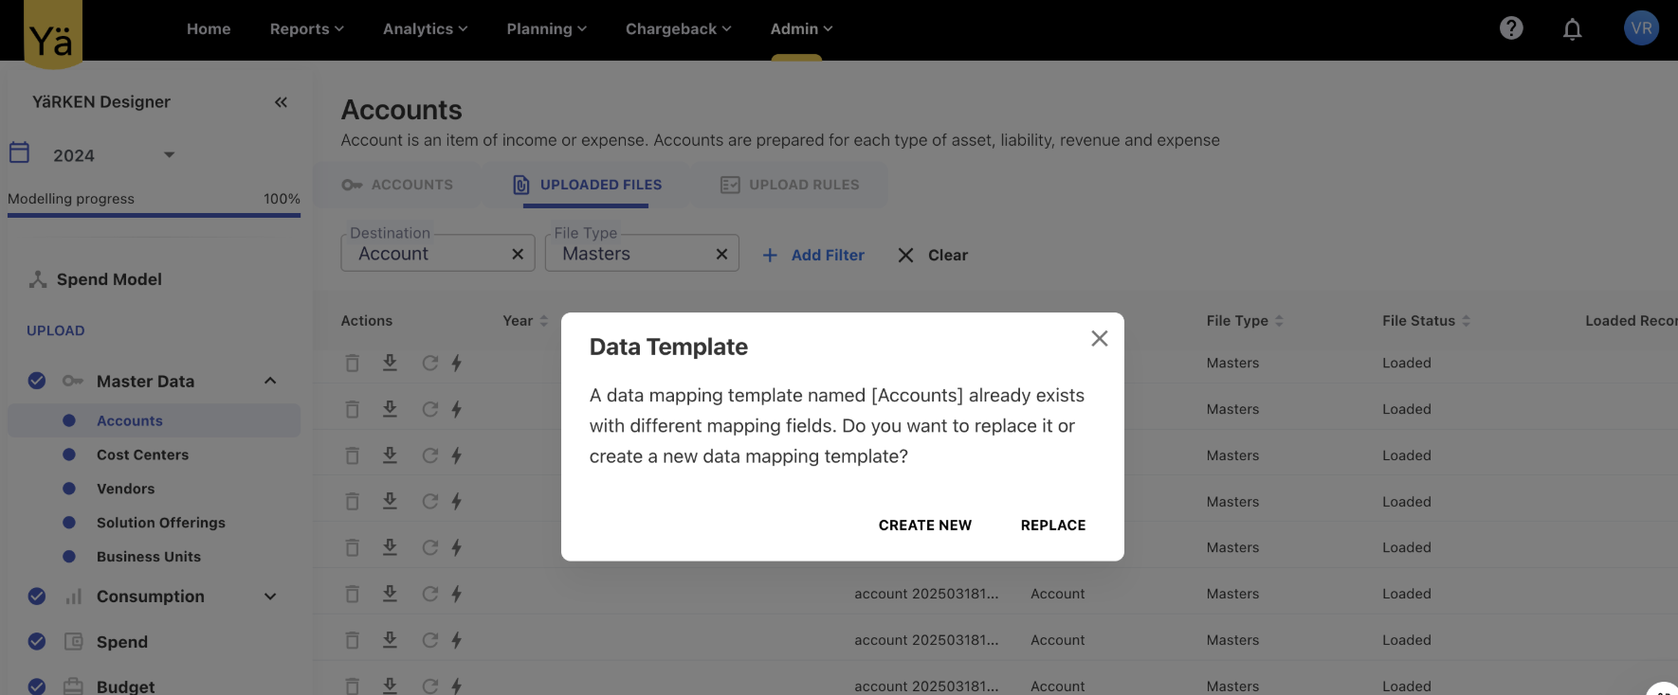This screenshot has height=695, width=1678.
Task: Click the help question mark icon
Action: [1511, 28]
